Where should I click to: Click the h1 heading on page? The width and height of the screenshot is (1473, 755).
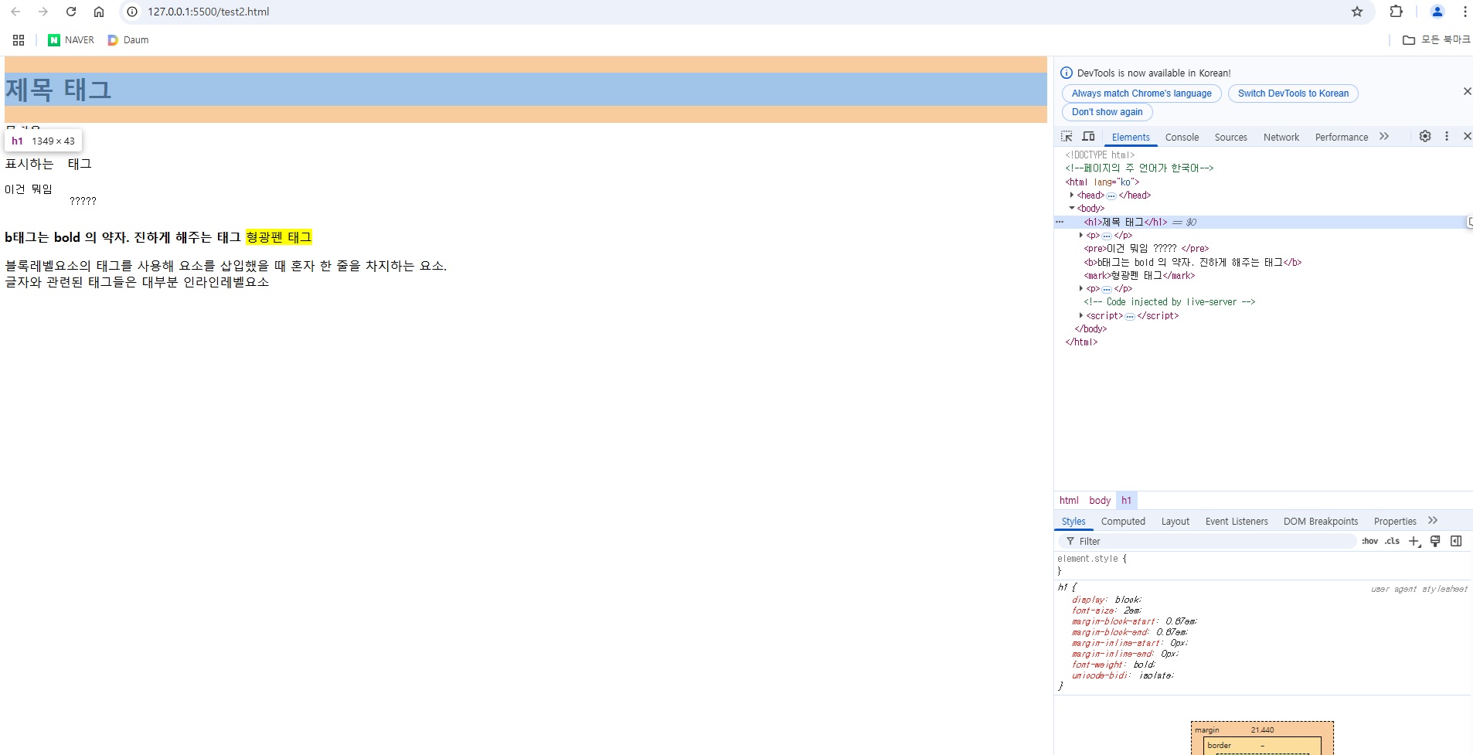tap(526, 90)
